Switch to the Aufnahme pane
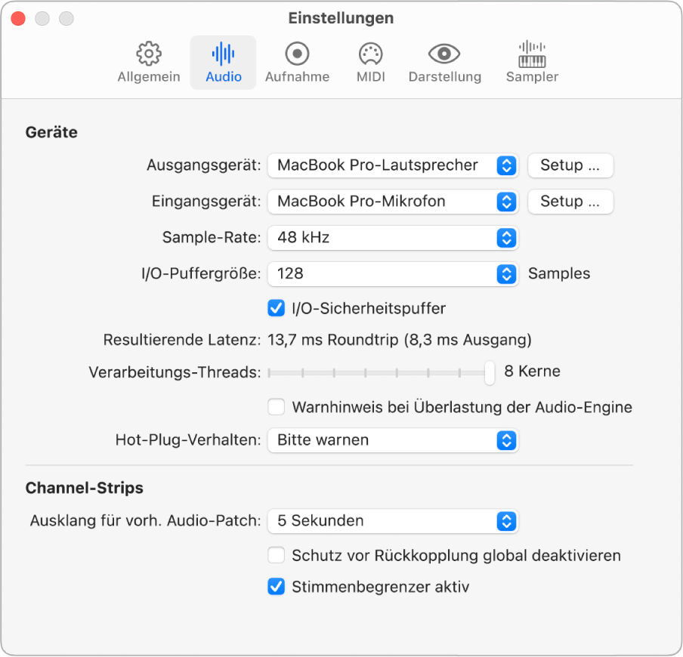 [297, 62]
